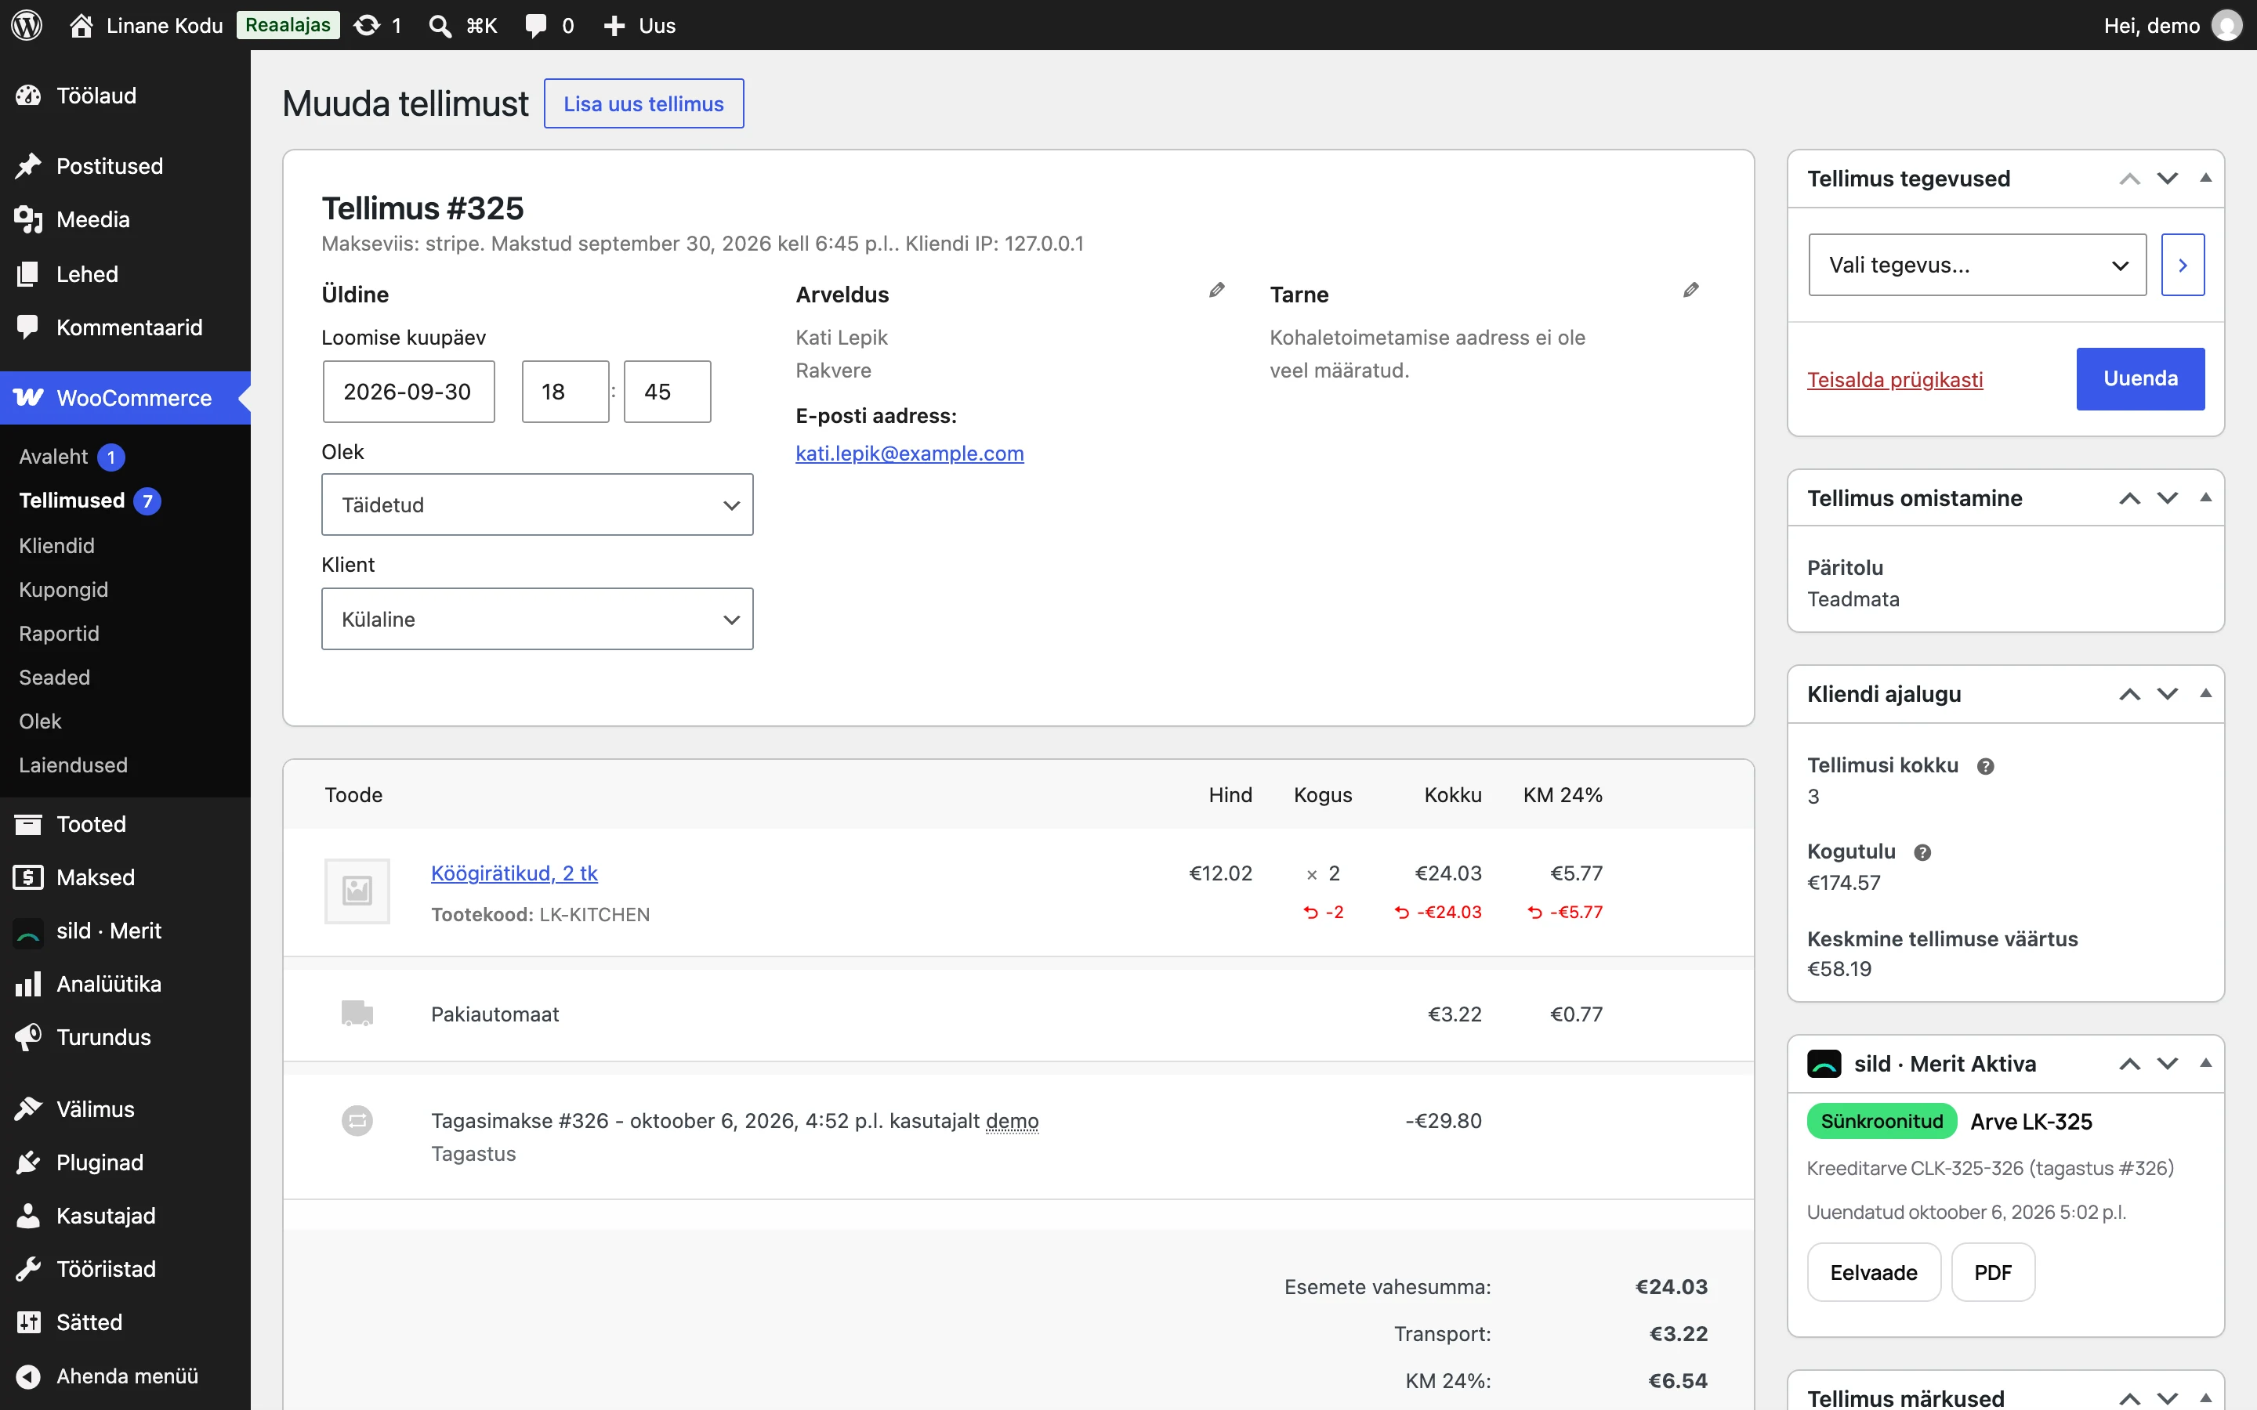Open the Tooted sidebar menu
The width and height of the screenshot is (2257, 1410).
(x=92, y=824)
